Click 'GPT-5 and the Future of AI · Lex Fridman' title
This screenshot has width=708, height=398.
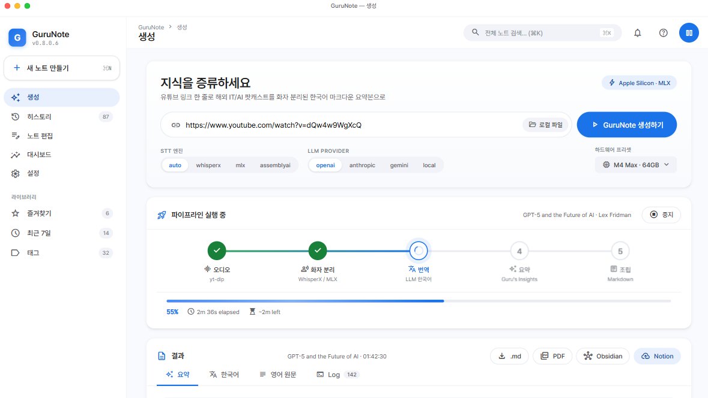coord(577,215)
